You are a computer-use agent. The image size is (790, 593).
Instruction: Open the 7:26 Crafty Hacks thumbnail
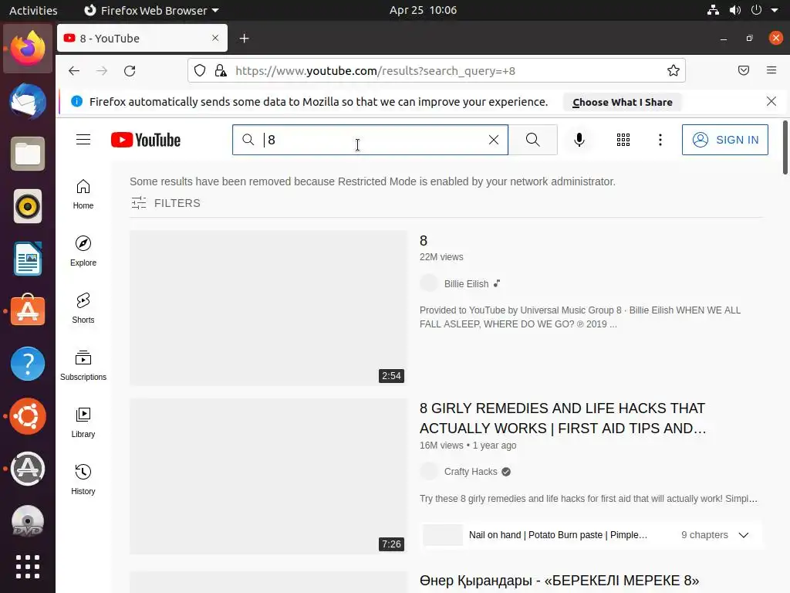(268, 476)
